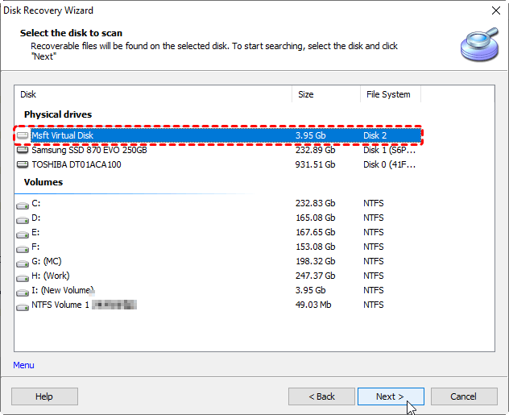The height and width of the screenshot is (415, 509).
Task: Click the TOSHIBA DT01ACA100 drive icon
Action: 23,164
